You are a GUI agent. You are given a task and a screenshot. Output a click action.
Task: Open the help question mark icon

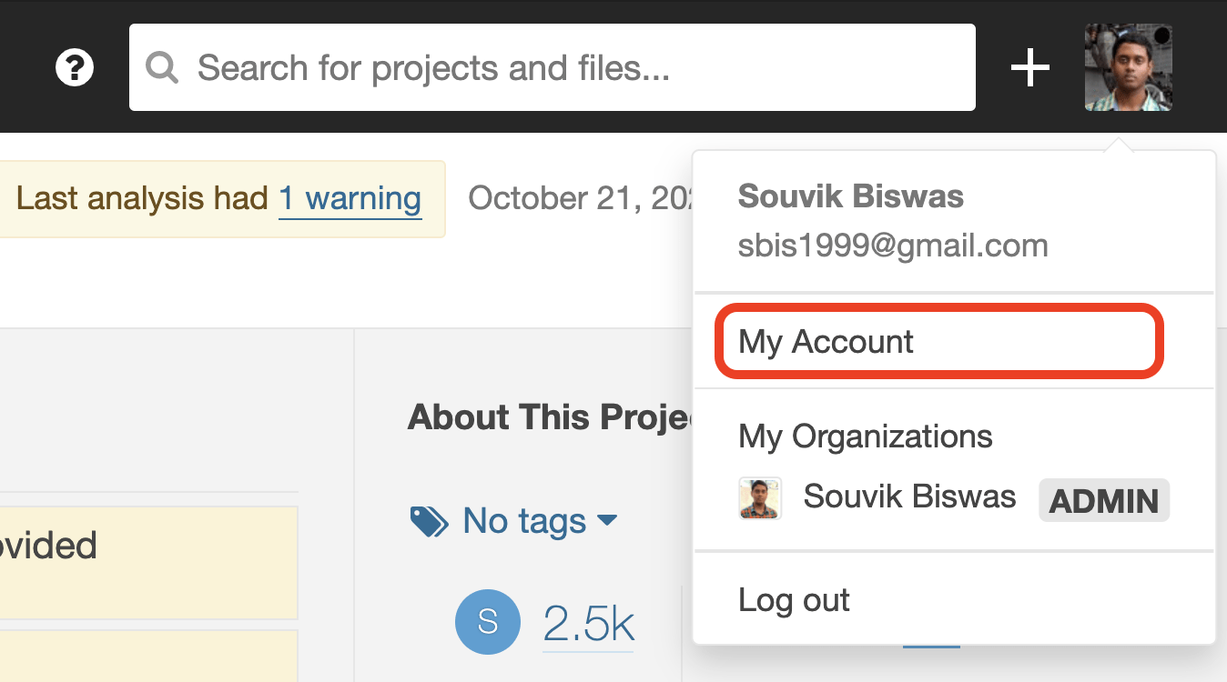(x=74, y=67)
